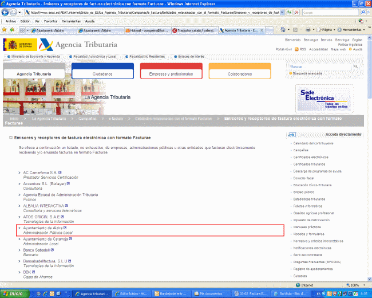Select the Colaboradores section tab

click(240, 71)
